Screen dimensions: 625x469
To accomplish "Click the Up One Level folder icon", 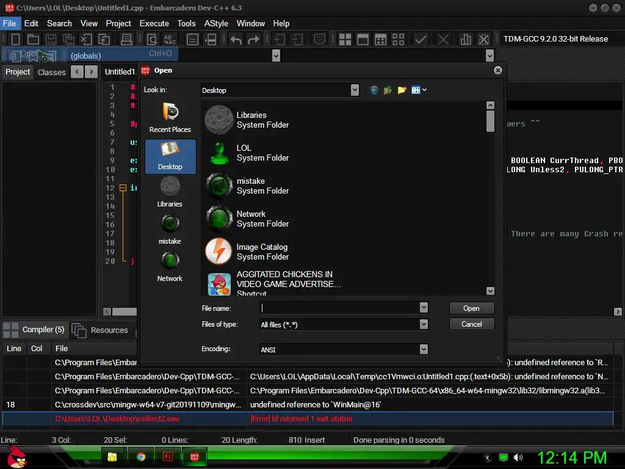I will (388, 90).
